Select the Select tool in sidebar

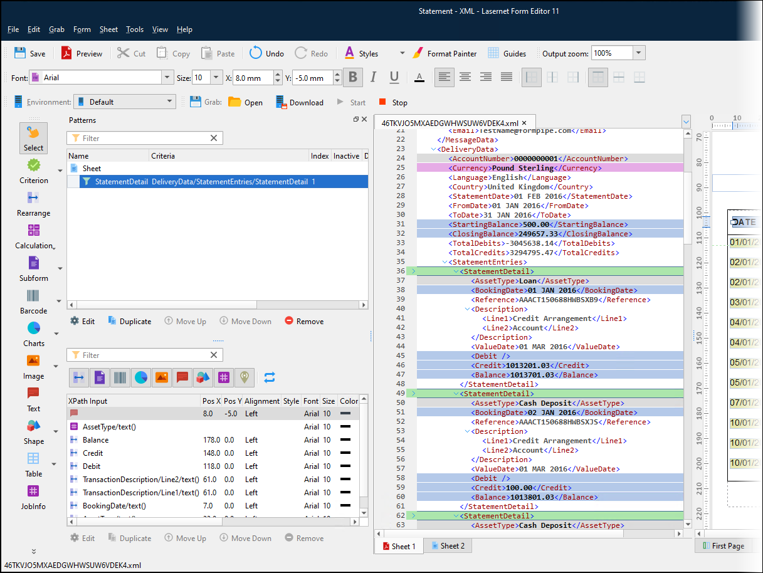click(x=33, y=138)
